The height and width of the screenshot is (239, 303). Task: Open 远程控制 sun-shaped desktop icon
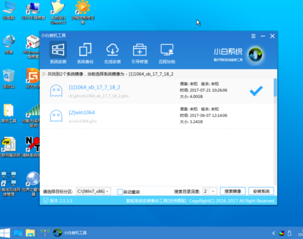click(83, 13)
